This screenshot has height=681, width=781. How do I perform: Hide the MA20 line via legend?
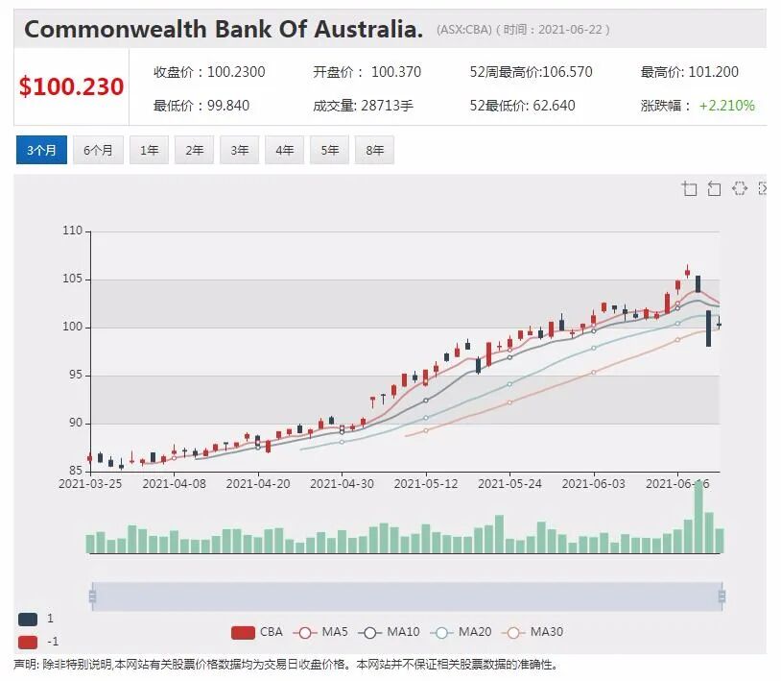pyautogui.click(x=461, y=632)
